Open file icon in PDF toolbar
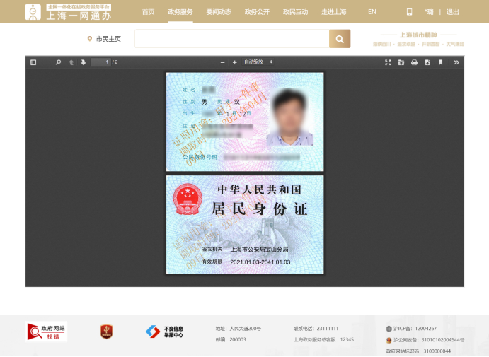 click(x=401, y=62)
